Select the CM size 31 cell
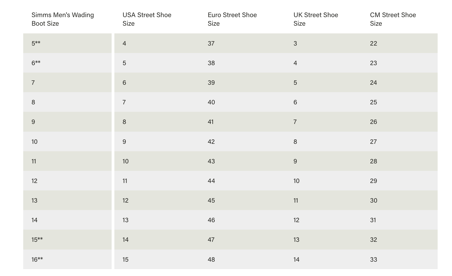Viewport: 452px width, 276px height. pos(373,220)
